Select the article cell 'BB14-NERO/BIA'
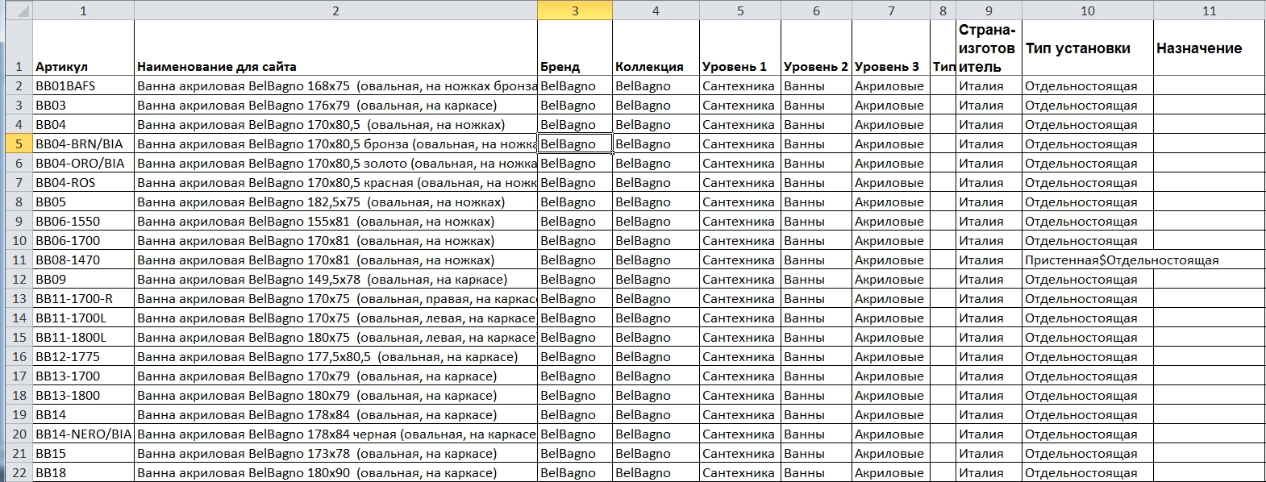The width and height of the screenshot is (1266, 482). pos(83,434)
